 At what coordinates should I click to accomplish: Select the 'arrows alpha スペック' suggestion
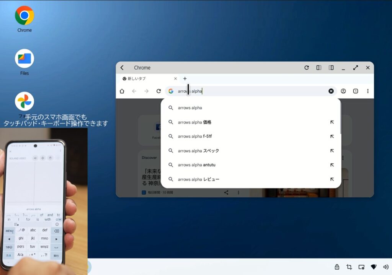coord(251,151)
